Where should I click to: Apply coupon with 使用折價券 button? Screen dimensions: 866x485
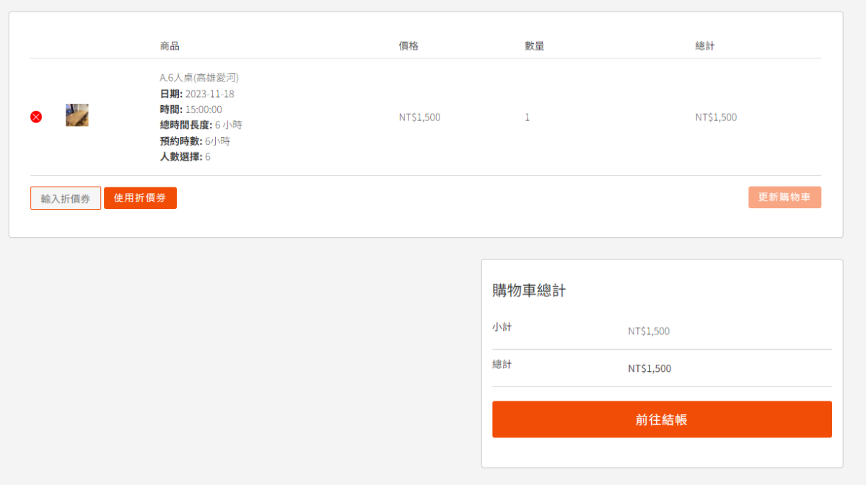click(140, 198)
